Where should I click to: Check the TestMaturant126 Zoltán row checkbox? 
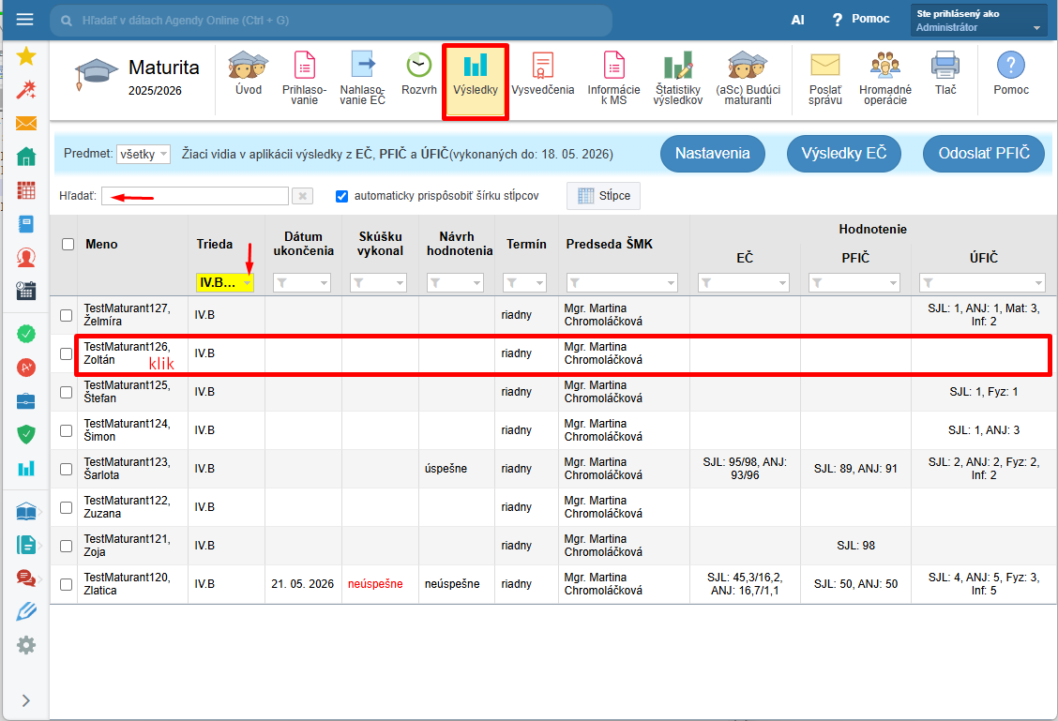tap(66, 353)
